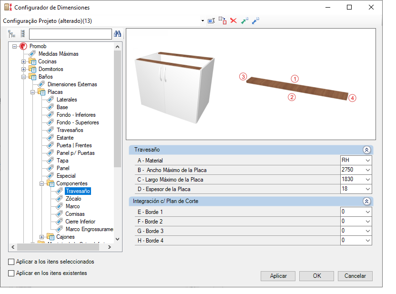396x294 pixels.
Task: Select the Panel p/ Puertas tree item
Action: tap(75, 153)
